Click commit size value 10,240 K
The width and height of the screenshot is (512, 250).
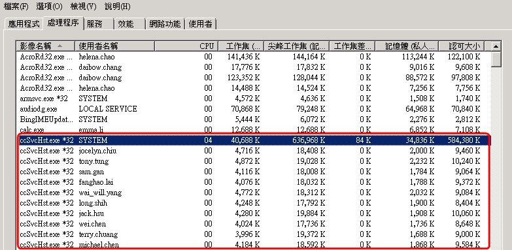[466, 161]
